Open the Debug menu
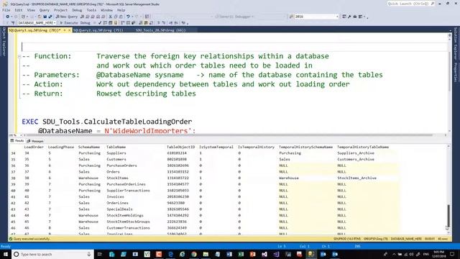The width and height of the screenshot is (460, 259). point(77,10)
